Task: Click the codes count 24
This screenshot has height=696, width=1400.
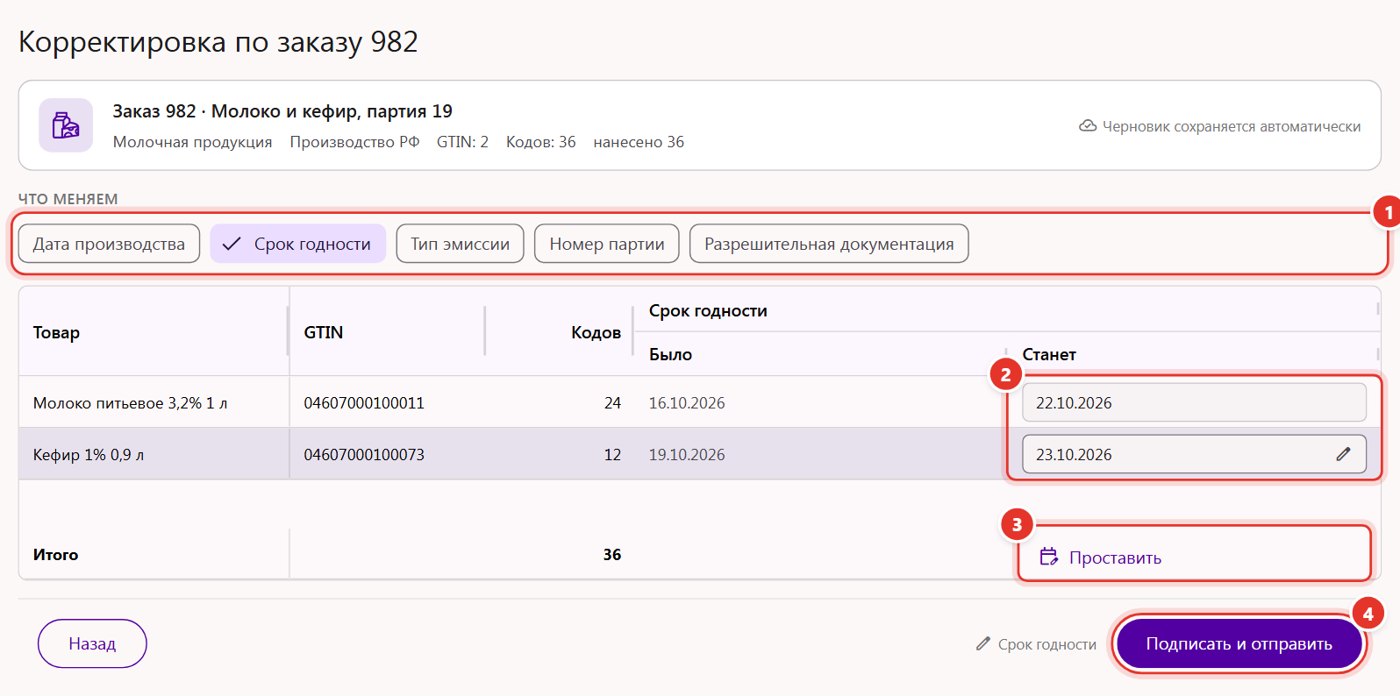Action: [x=612, y=403]
